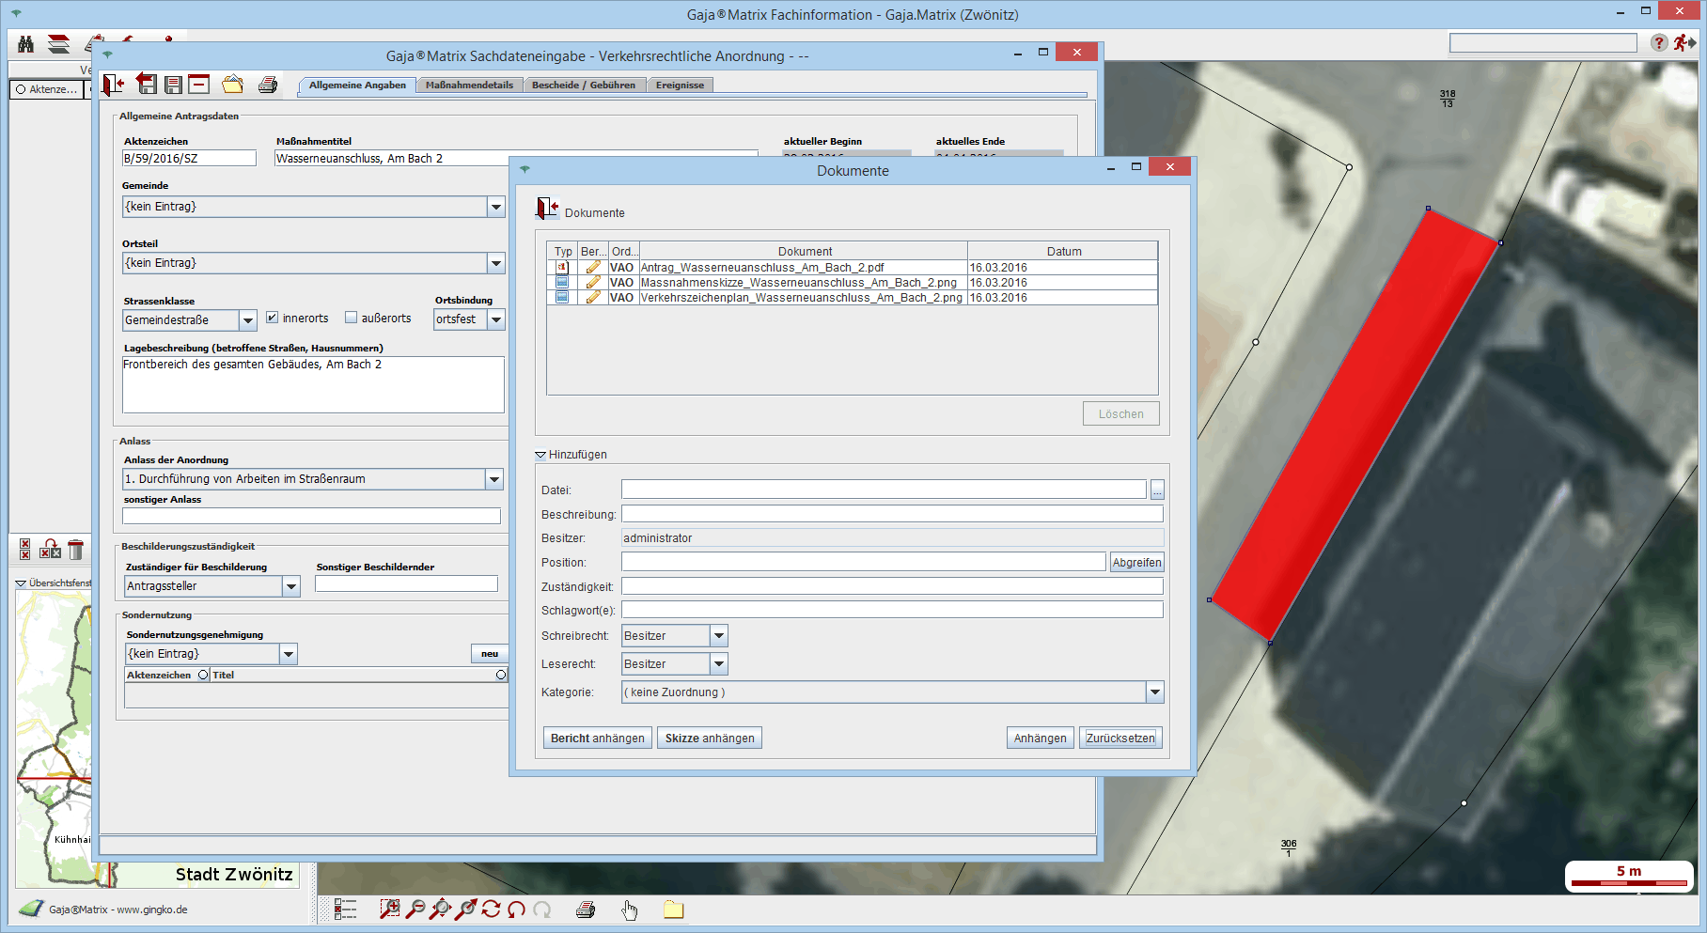Uncheck the innerorts checkbox

272,318
